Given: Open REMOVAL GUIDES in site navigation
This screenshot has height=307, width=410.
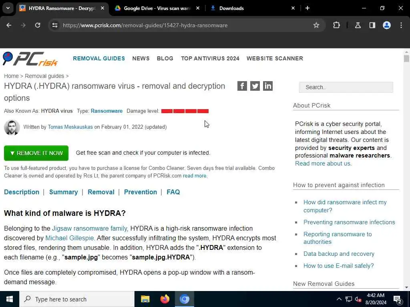Looking at the screenshot, I should pos(99,58).
